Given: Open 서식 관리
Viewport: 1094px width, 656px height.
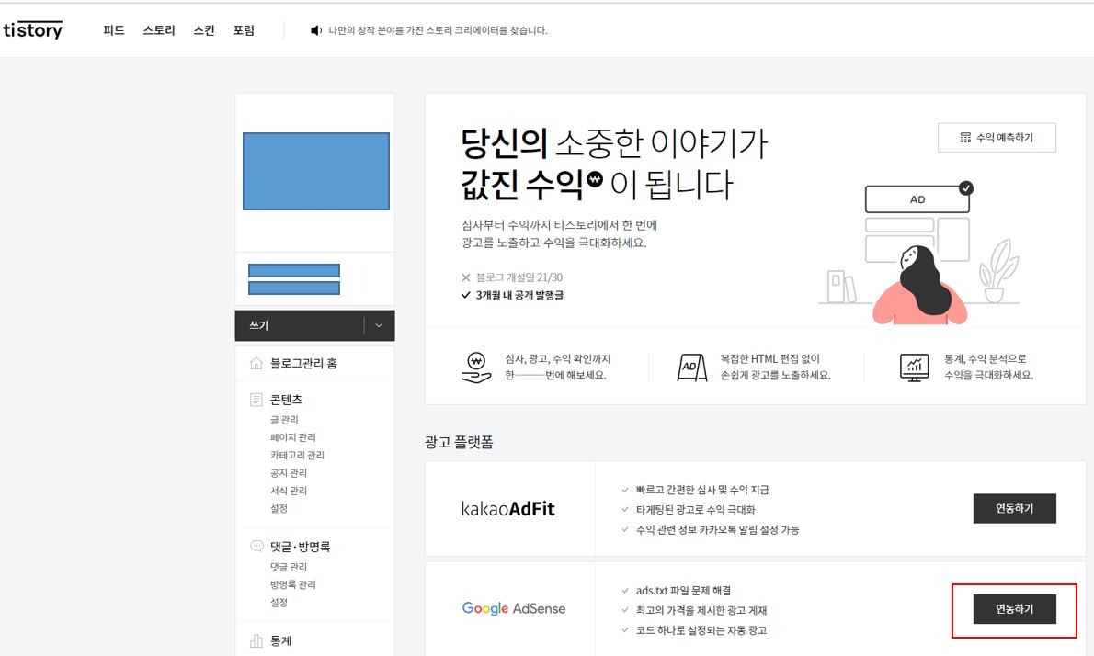Looking at the screenshot, I should pyautogui.click(x=288, y=491).
